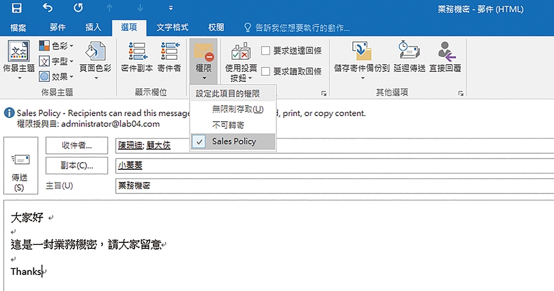Click the previous item up arrow
Image resolution: width=554 pixels, height=291 pixels.
[x=109, y=8]
